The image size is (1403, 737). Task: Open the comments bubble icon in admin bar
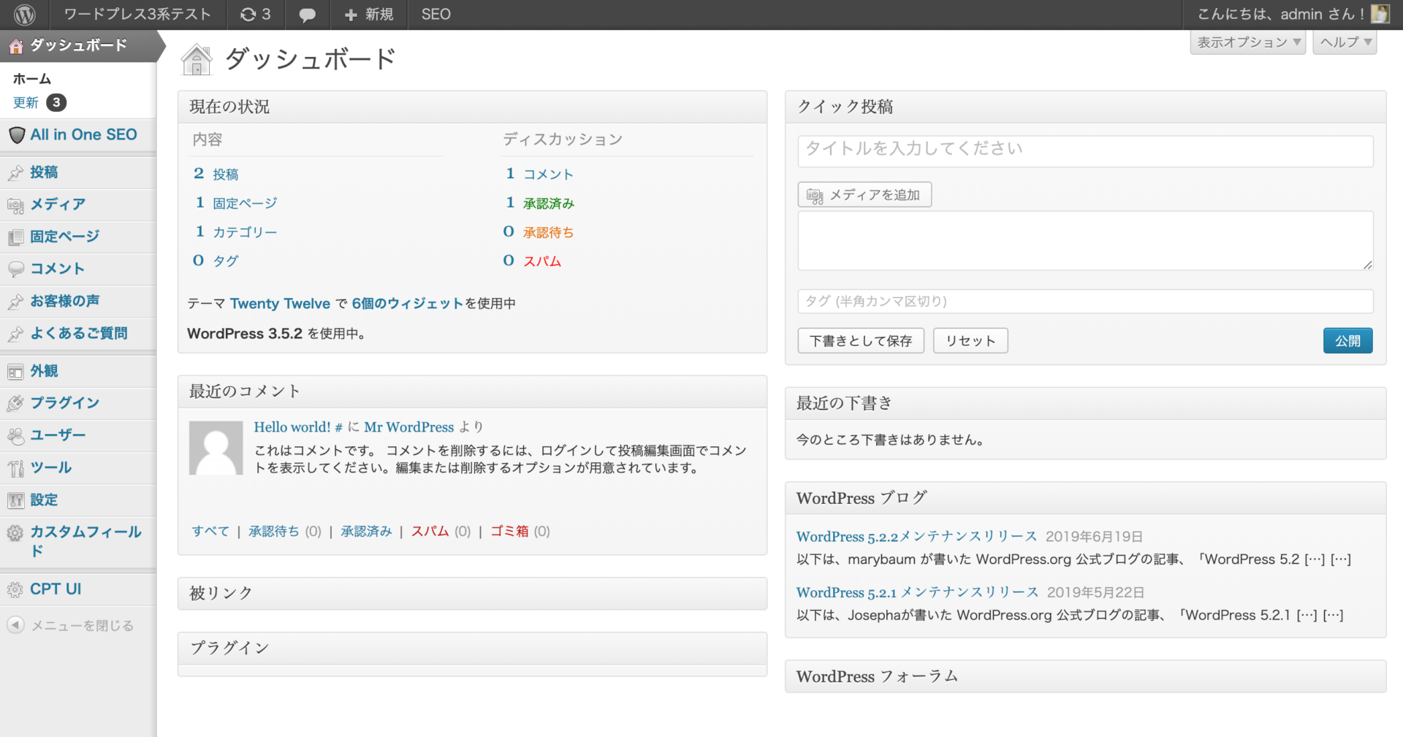click(x=308, y=15)
